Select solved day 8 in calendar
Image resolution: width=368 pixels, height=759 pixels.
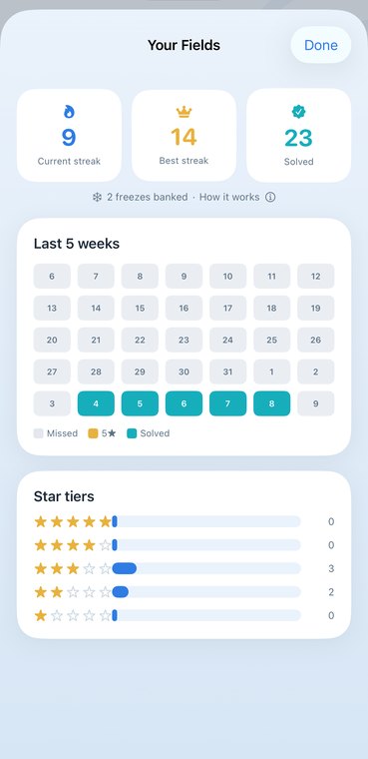(x=272, y=403)
